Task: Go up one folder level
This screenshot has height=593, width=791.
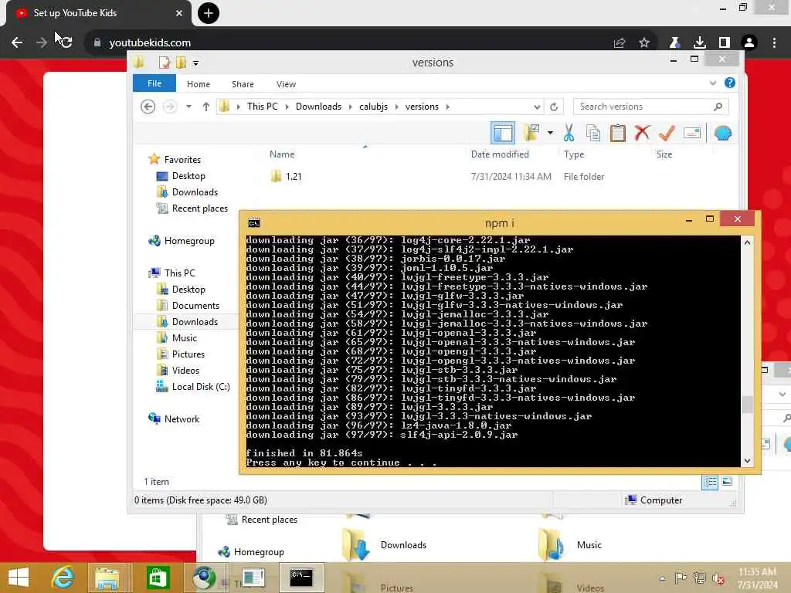Action: pos(205,107)
